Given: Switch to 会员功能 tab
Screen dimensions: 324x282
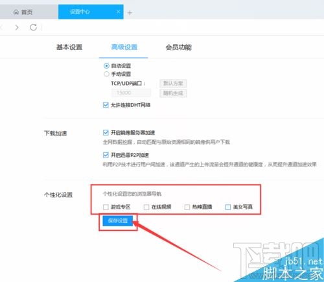Looking at the screenshot, I should (179, 47).
